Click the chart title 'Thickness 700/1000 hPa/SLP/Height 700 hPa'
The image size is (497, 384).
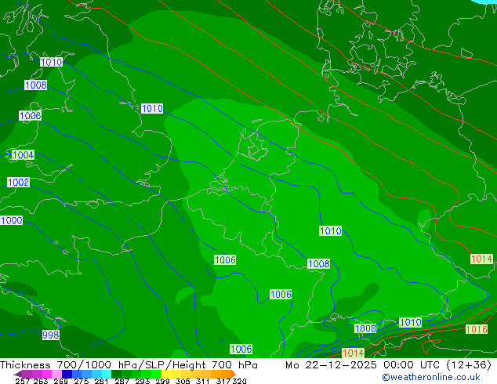(129, 365)
